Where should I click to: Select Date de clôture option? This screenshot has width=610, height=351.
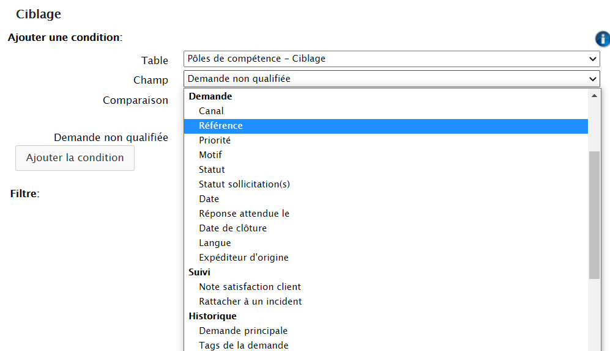pyautogui.click(x=232, y=228)
